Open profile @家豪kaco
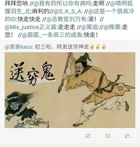Screen dimensions: 140x147 click(x=18, y=47)
